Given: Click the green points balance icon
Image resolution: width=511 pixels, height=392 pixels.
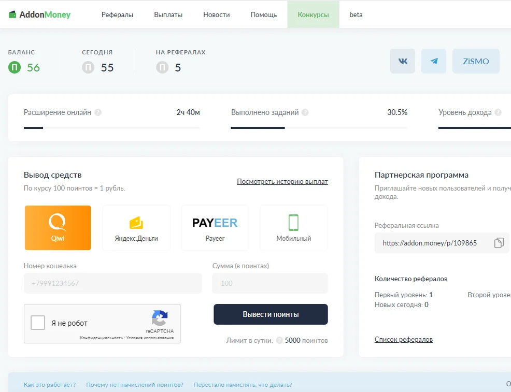Looking at the screenshot, I should [x=15, y=67].
